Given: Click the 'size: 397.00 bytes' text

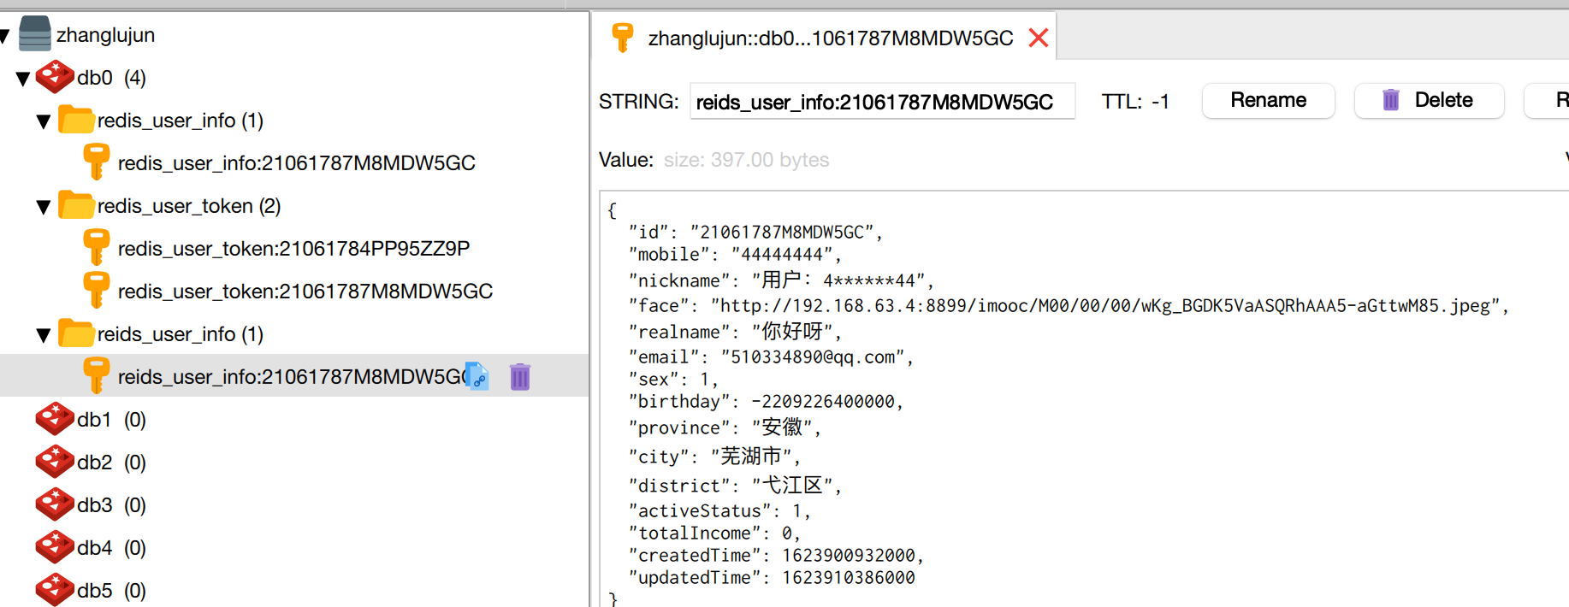Looking at the screenshot, I should (746, 160).
